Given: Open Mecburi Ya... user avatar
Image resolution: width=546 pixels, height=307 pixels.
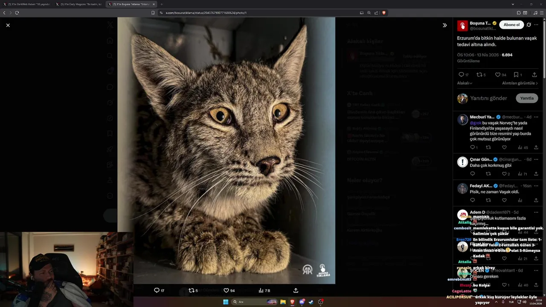Looking at the screenshot, I should [462, 119].
